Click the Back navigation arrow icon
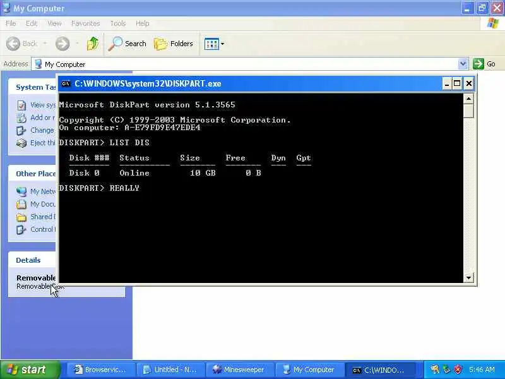 [x=13, y=44]
